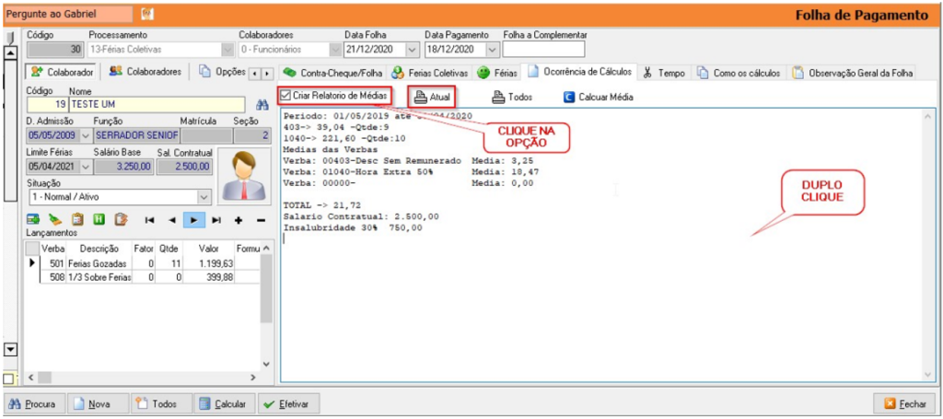This screenshot has height=419, width=943.
Task: Click the Função field SERRADOR SENIOR
Action: (136, 135)
